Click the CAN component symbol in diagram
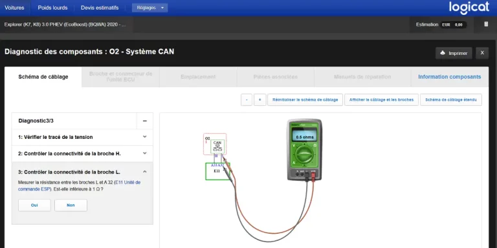The height and width of the screenshot is (248, 497). (217, 147)
